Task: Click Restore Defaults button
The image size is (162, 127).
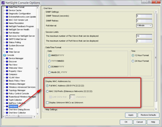Action: [x=148, y=115]
